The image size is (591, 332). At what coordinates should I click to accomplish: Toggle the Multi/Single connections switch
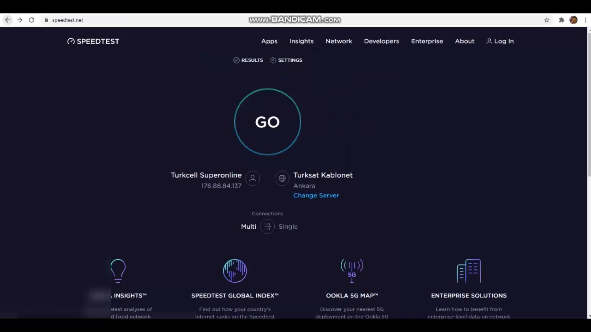click(267, 226)
